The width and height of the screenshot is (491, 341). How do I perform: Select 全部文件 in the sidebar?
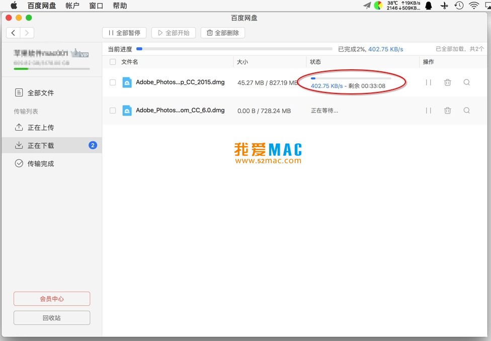click(40, 93)
